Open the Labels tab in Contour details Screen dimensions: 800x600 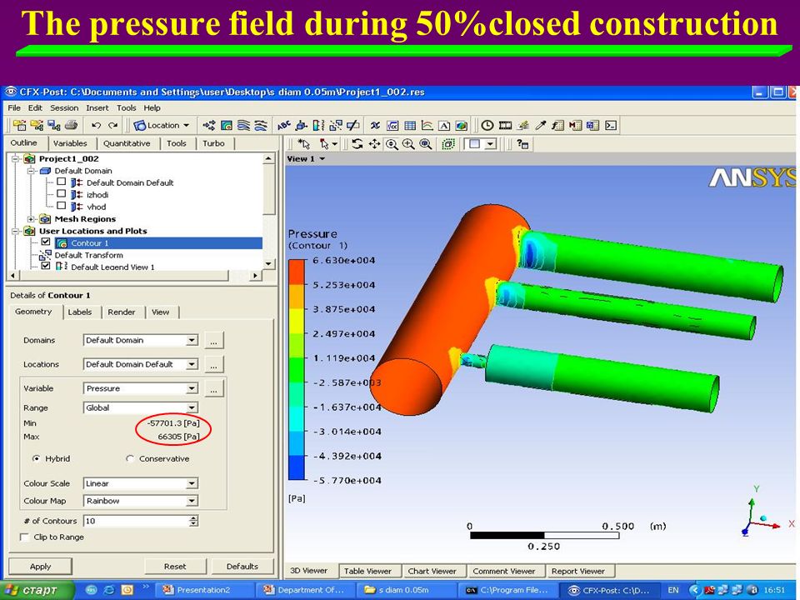(80, 312)
